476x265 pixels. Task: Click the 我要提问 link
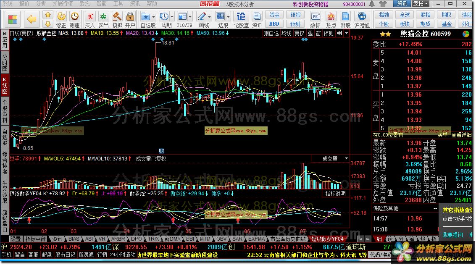pyautogui.click(x=452, y=235)
